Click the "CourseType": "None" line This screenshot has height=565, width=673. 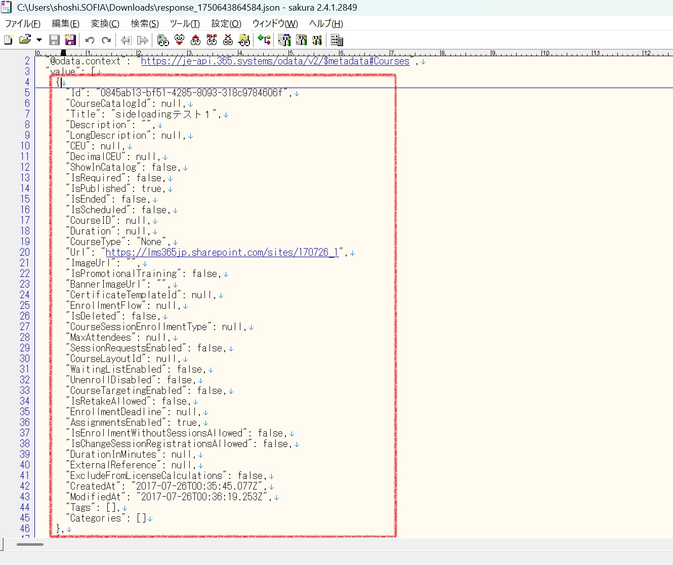click(118, 241)
